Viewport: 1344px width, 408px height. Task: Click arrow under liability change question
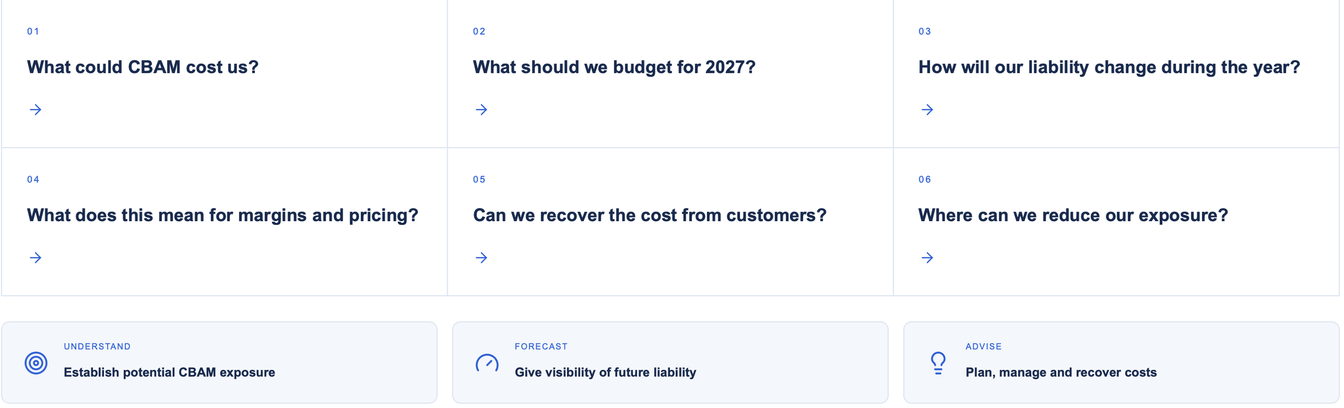tap(927, 110)
